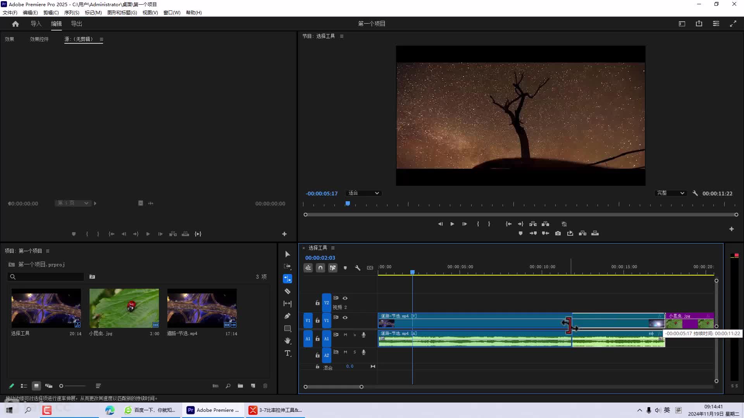Toggle V2 track output eye
Viewport: 744px width, 418px height.
pos(345,298)
